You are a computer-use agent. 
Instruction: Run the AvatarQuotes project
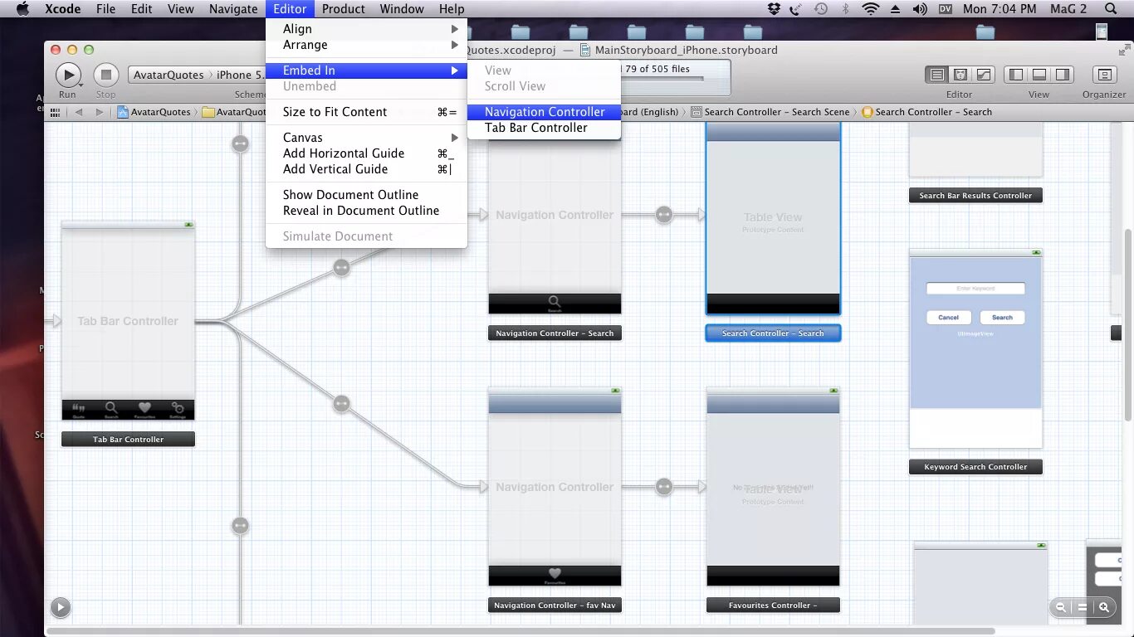[67, 75]
